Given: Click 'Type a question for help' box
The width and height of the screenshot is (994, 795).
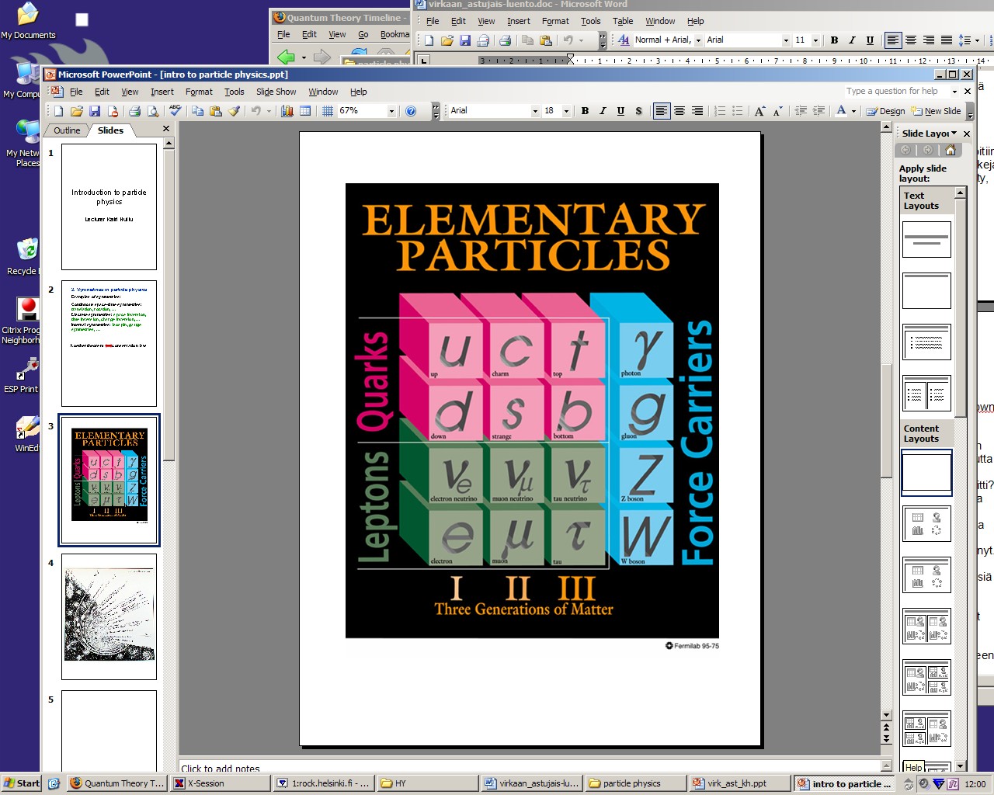Looking at the screenshot, I should coord(902,91).
